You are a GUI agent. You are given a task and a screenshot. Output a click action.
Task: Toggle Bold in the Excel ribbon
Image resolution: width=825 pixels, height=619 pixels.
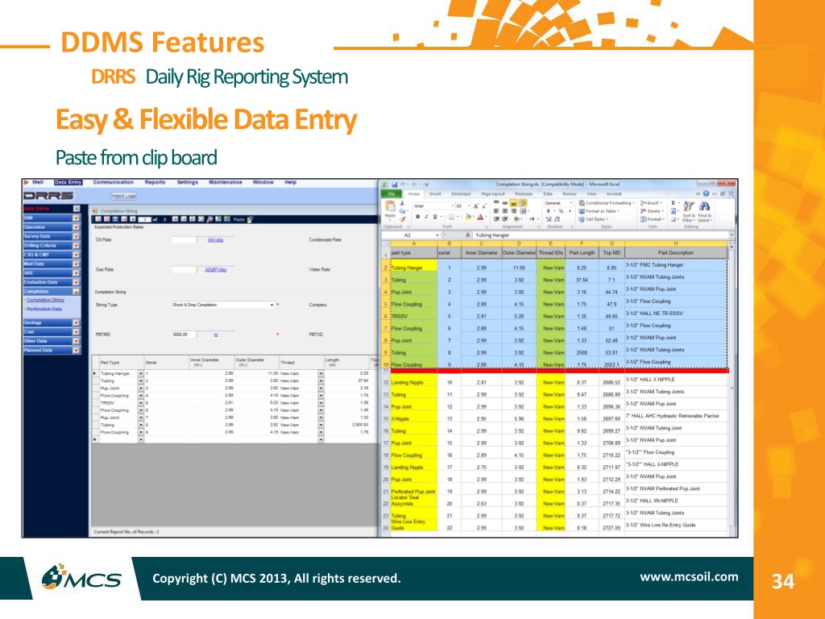click(418, 217)
